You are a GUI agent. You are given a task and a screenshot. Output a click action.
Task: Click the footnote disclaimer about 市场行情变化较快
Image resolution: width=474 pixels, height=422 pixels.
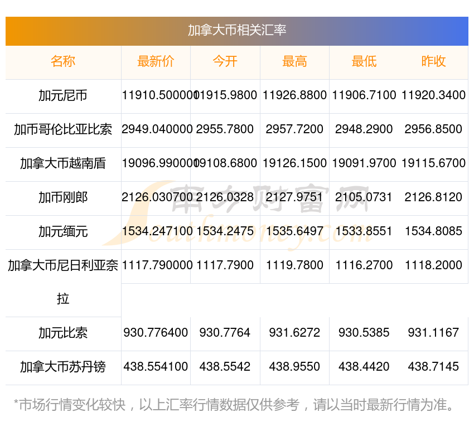[x=233, y=405]
